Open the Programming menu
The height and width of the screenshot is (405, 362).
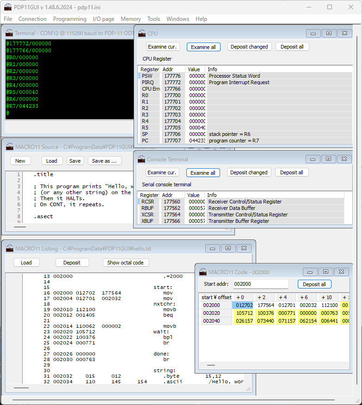(69, 19)
